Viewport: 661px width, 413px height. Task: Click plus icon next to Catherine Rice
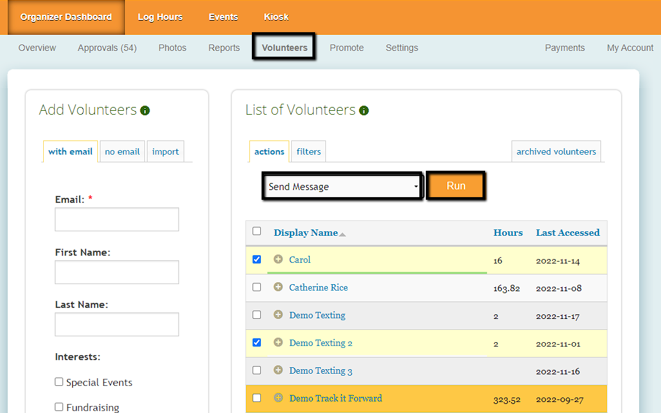[x=278, y=287]
